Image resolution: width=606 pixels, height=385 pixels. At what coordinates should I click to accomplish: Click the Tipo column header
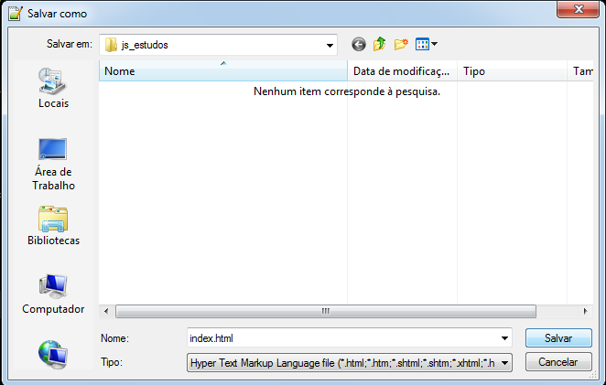[511, 70]
